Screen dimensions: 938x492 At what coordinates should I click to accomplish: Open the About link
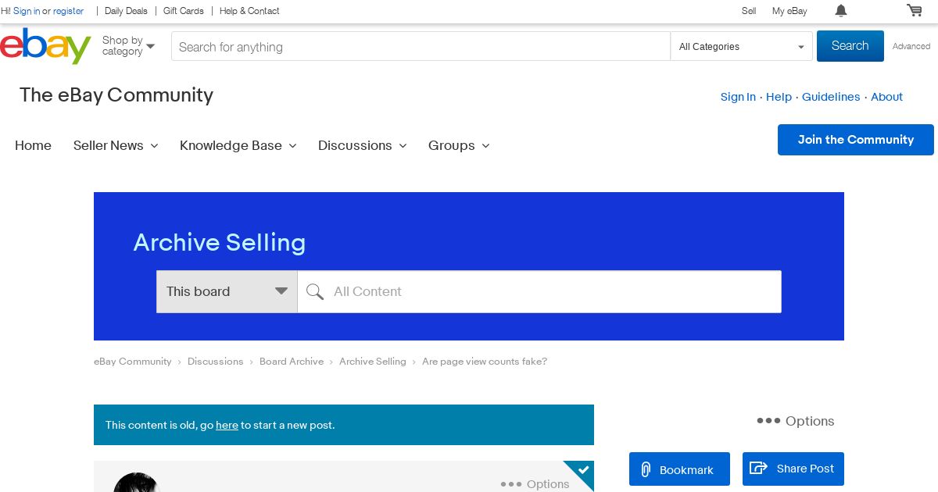pyautogui.click(x=886, y=97)
